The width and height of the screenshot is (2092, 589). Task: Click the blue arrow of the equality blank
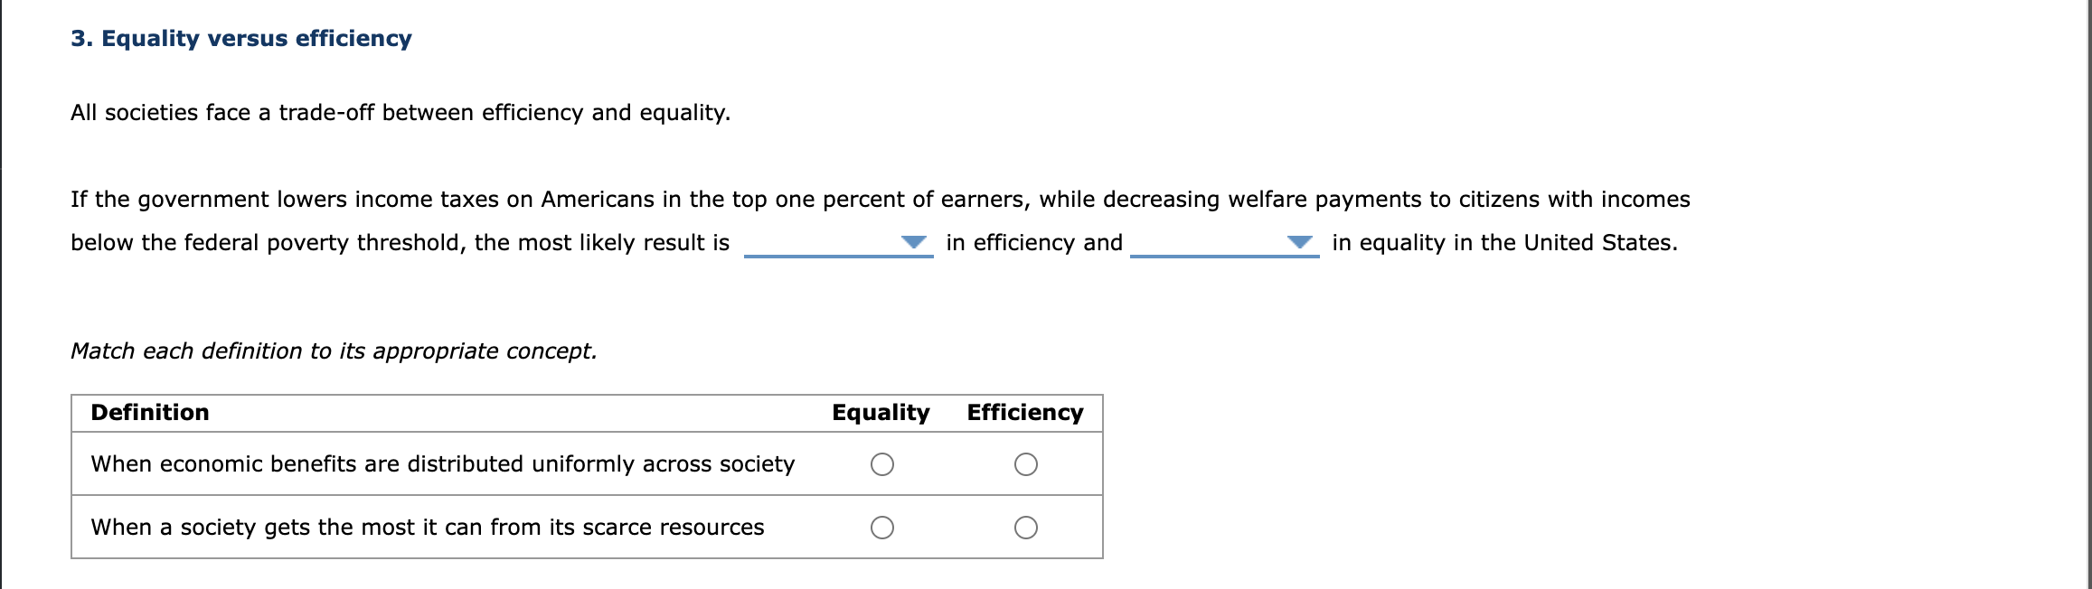[1300, 242]
